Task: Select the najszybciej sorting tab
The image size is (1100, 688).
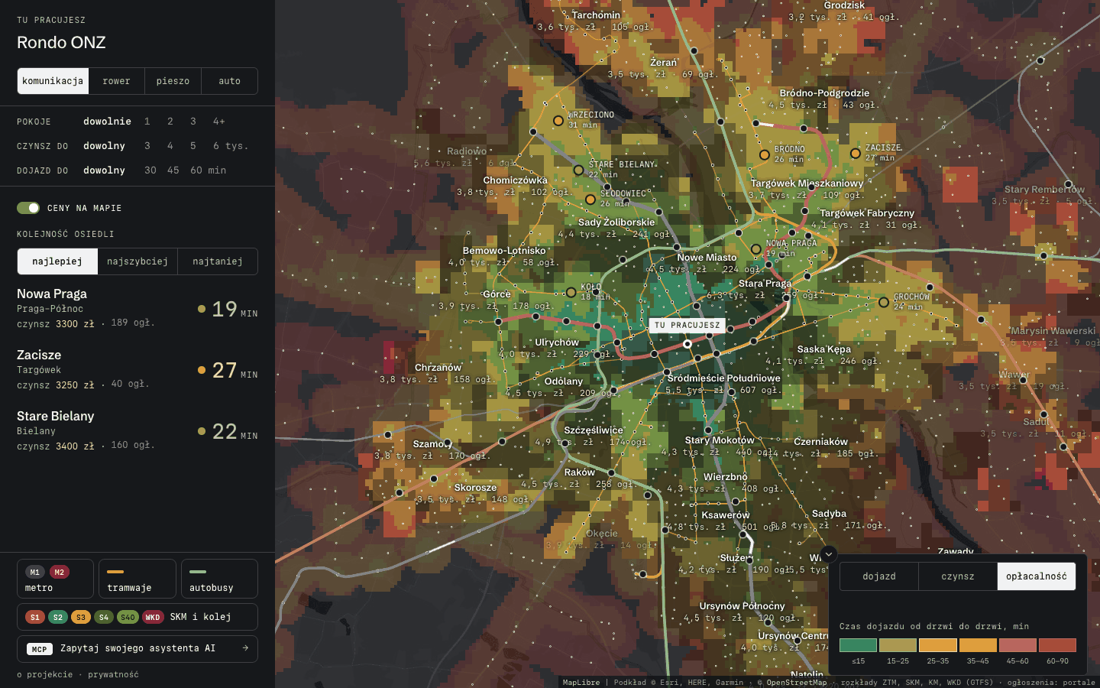Action: point(137,261)
